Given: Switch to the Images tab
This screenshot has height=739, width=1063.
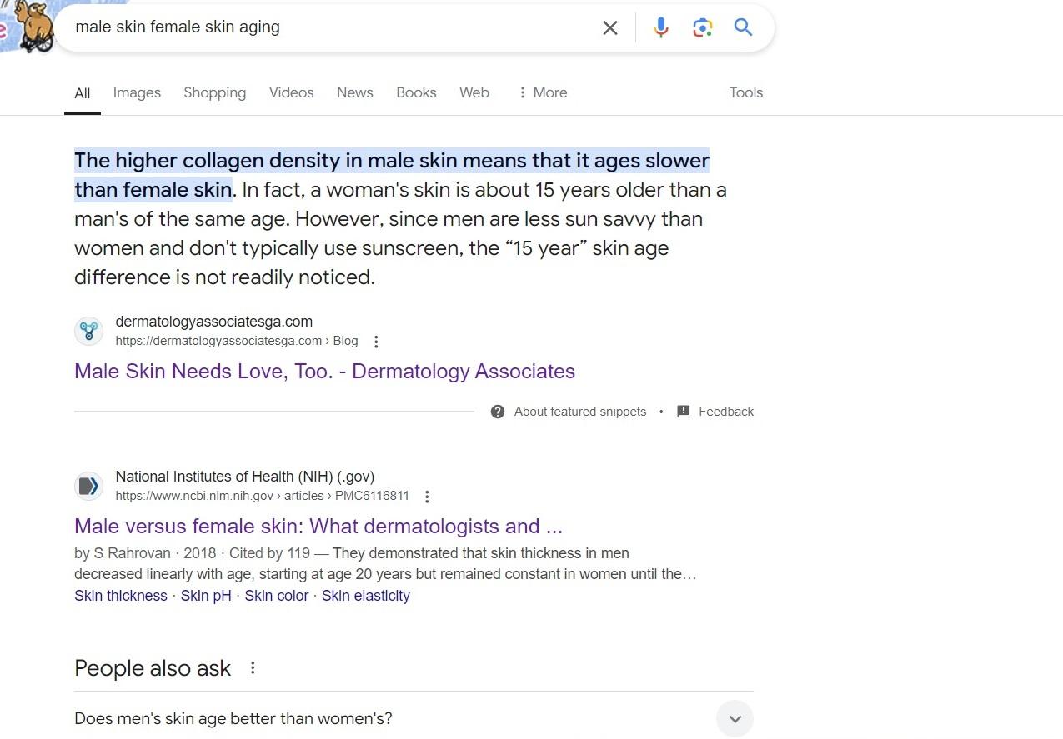Looking at the screenshot, I should click(x=137, y=92).
